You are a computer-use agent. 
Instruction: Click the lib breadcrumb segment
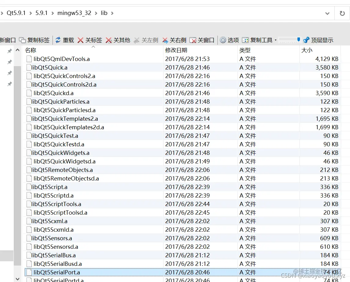104,13
